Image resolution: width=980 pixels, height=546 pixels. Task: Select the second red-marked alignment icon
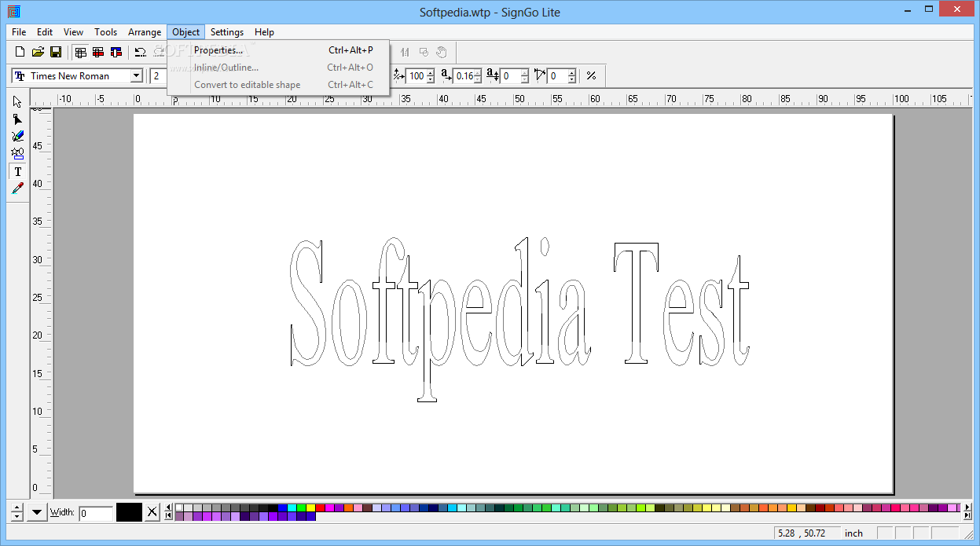pyautogui.click(x=98, y=53)
